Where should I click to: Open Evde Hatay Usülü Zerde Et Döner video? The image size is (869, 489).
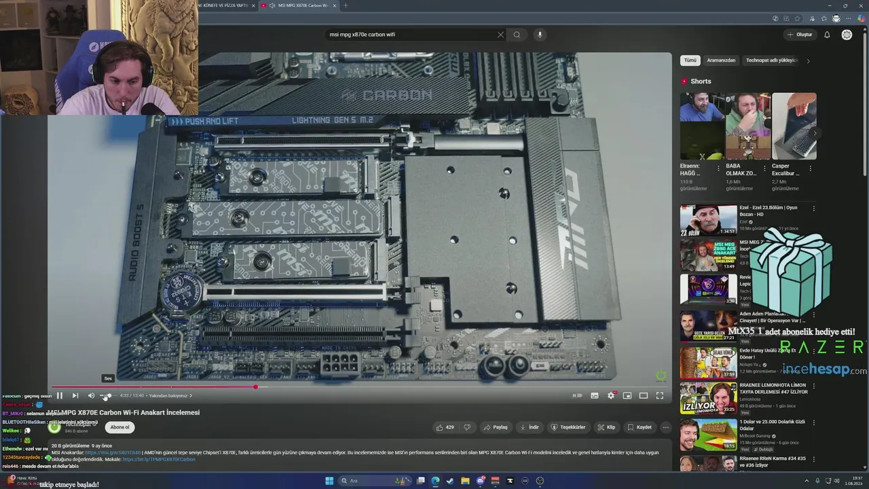coord(708,362)
